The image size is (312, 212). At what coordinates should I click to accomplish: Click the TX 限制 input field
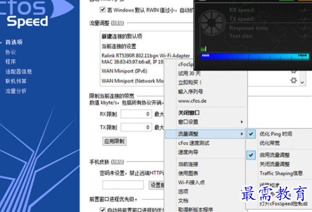[136, 127]
